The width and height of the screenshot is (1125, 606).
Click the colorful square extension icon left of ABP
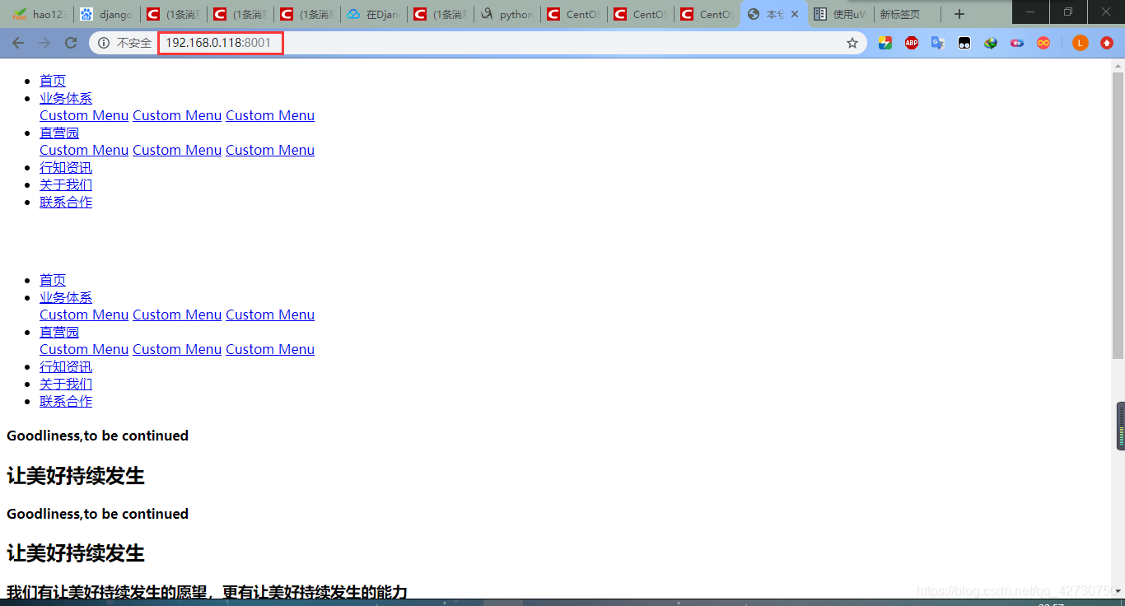point(885,43)
